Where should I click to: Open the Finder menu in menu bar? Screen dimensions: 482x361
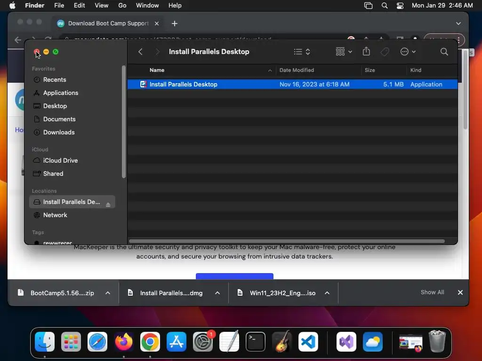pyautogui.click(x=34, y=6)
